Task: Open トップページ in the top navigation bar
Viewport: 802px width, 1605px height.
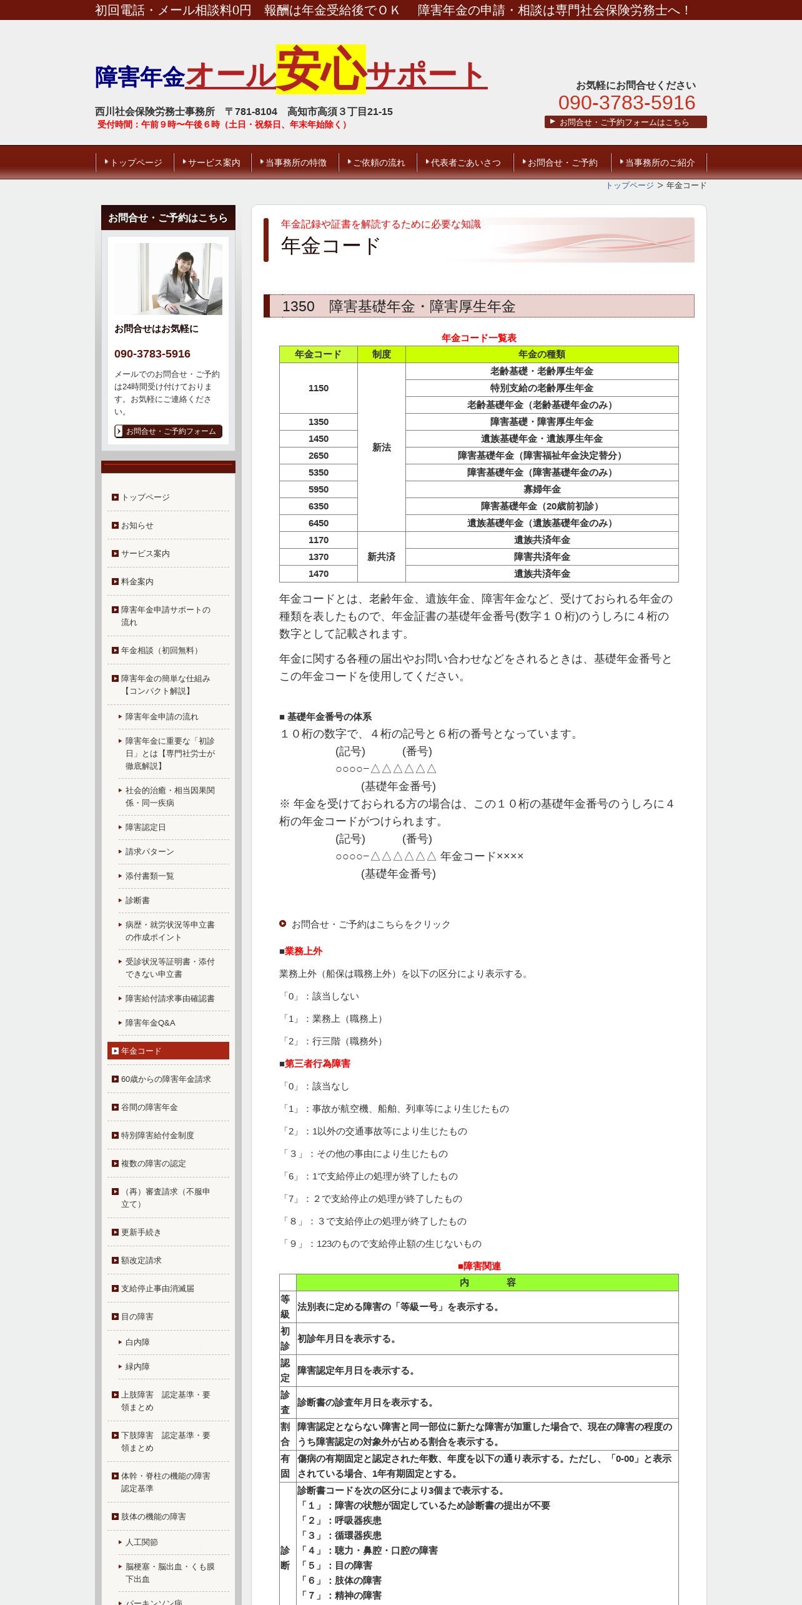Action: point(134,162)
